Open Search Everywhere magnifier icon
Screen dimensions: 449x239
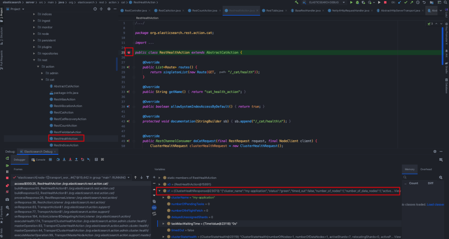pyautogui.click(x=446, y=2)
